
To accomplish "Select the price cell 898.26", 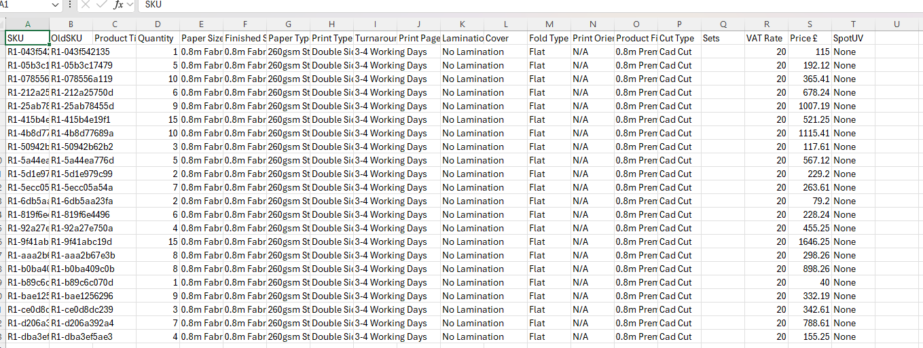I will (810, 269).
